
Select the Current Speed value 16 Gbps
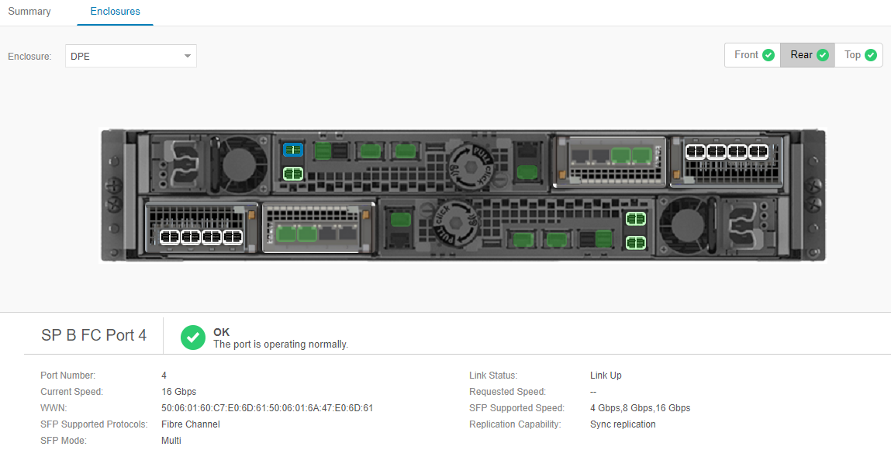(x=179, y=392)
